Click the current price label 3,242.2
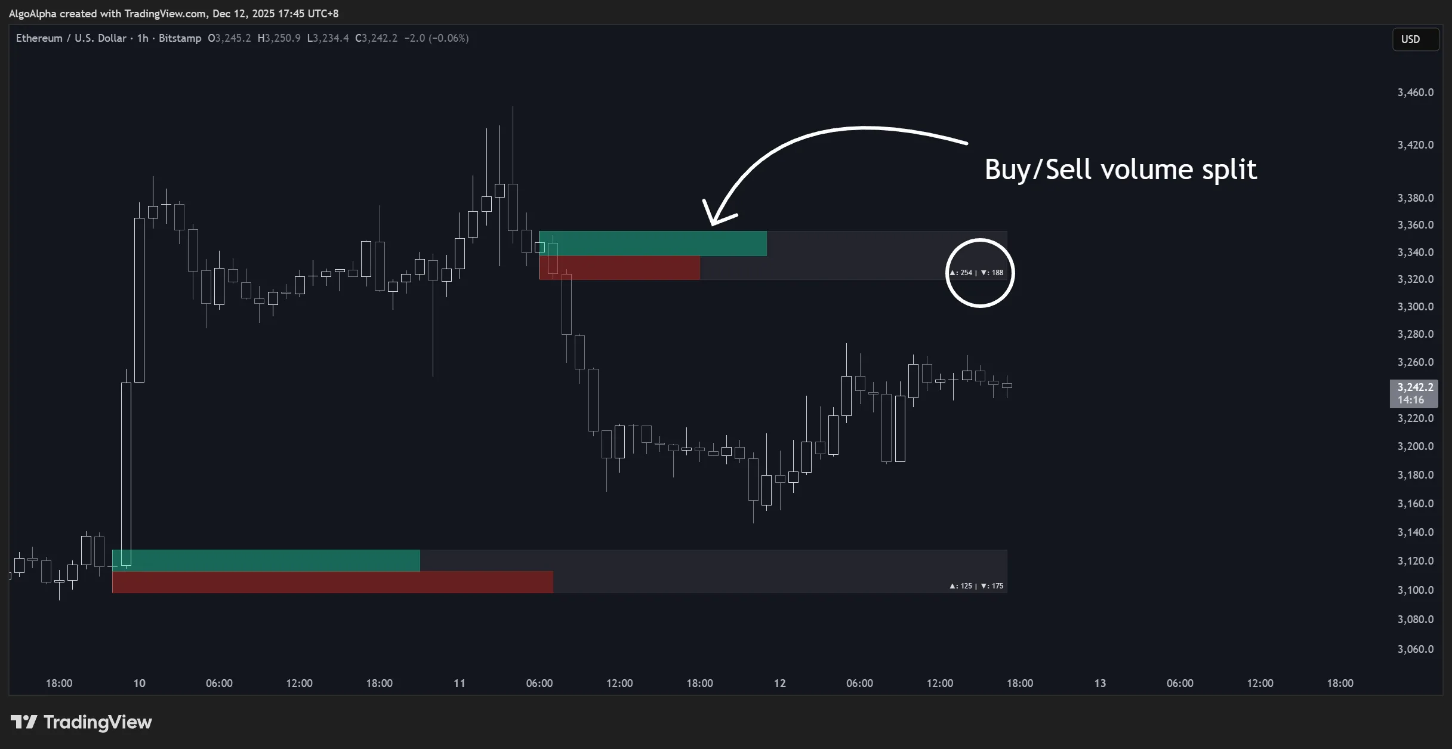The image size is (1452, 749). [1414, 387]
